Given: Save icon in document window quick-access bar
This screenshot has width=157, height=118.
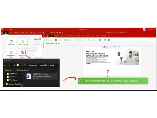Looking at the screenshot, I should point(54,33).
